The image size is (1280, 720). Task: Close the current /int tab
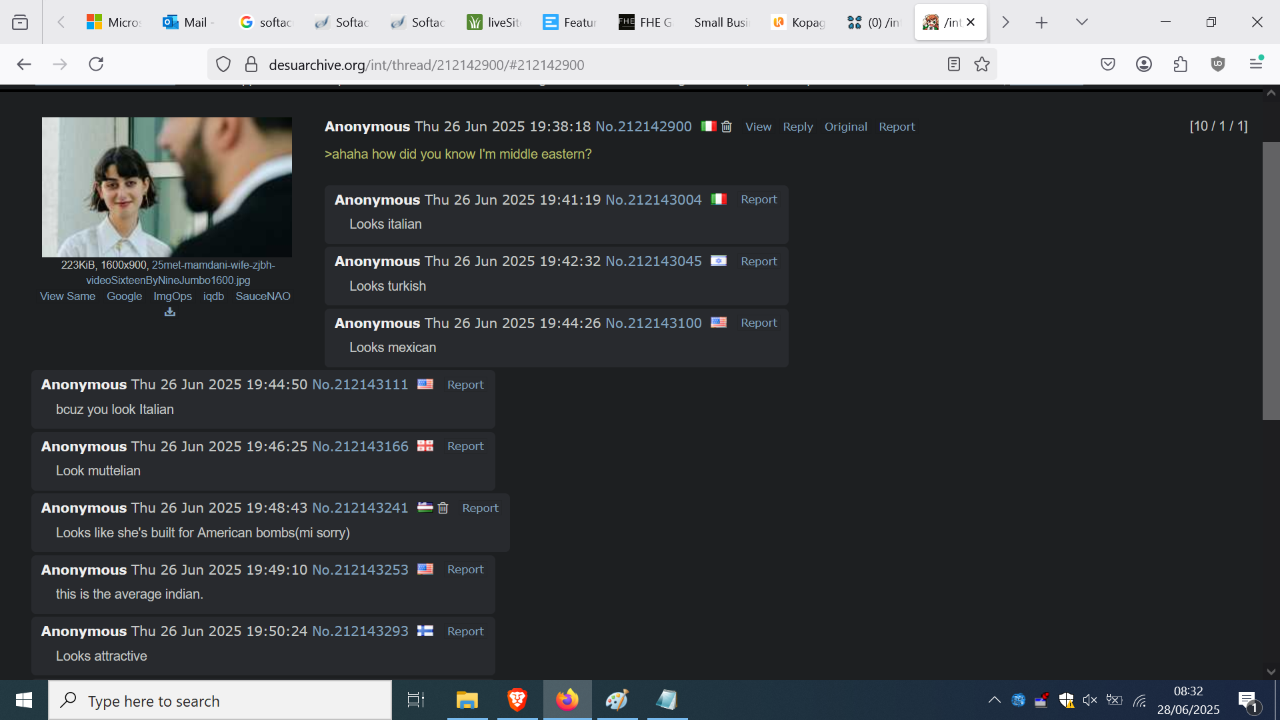click(x=971, y=22)
